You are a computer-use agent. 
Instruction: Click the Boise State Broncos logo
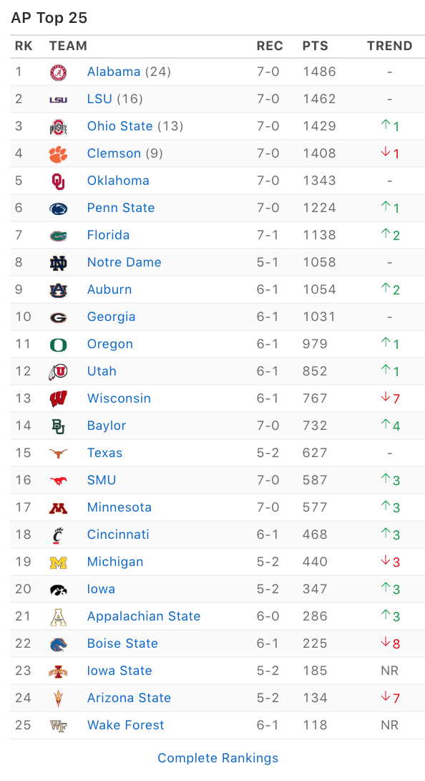[58, 644]
